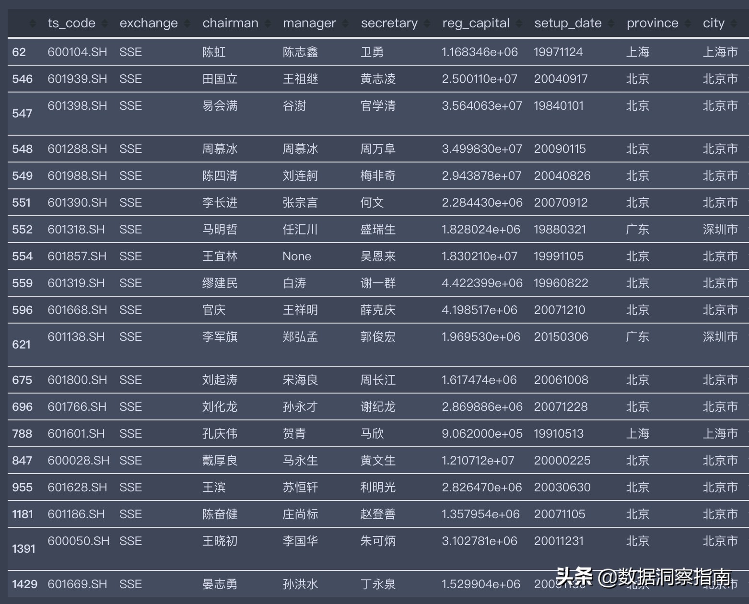Toggle descending sort on reg_capital column
The height and width of the screenshot is (604, 749).
(519, 23)
